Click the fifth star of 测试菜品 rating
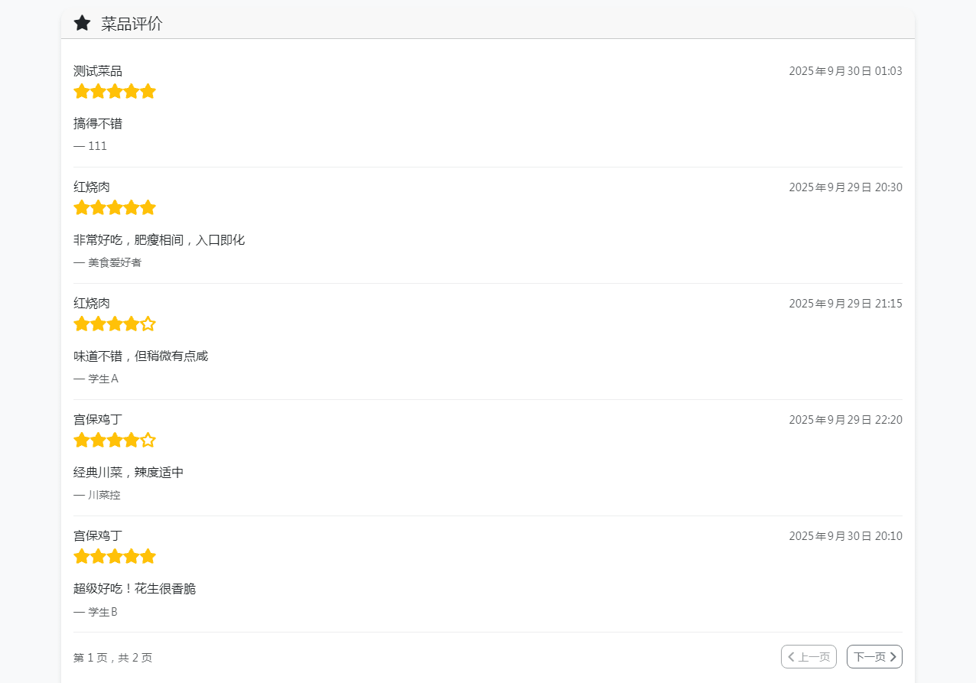 148,92
